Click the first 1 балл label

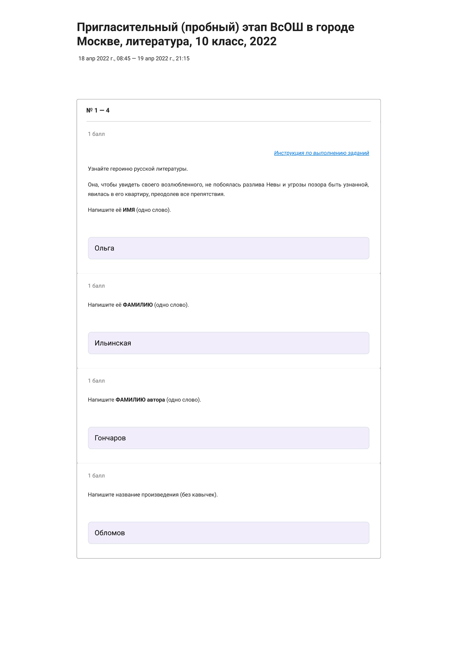96,134
